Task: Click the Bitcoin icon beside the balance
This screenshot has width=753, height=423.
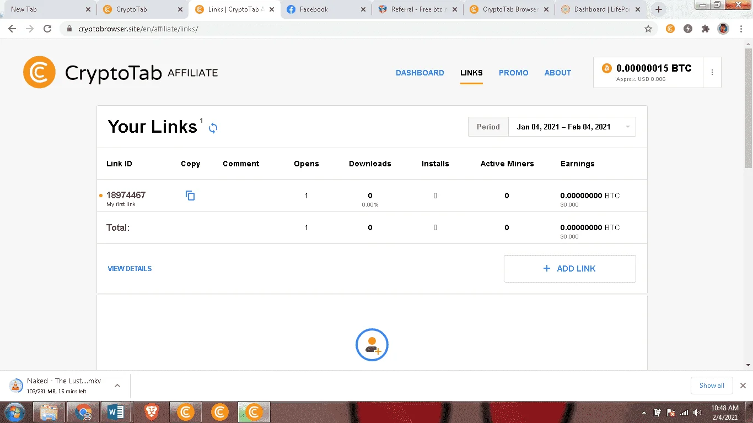Action: pos(607,68)
